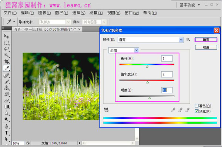Screen dimensions: 222x147
Task: Select the Magic Wand tool
Action: (6, 55)
